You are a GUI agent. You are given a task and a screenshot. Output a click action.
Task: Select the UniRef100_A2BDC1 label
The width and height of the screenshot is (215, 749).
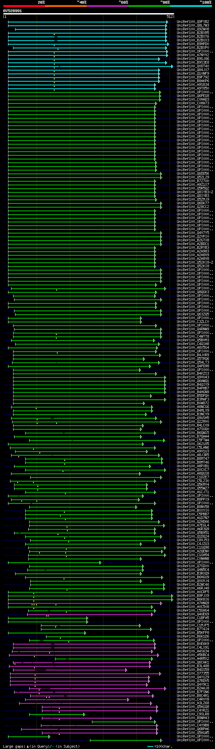193,244
